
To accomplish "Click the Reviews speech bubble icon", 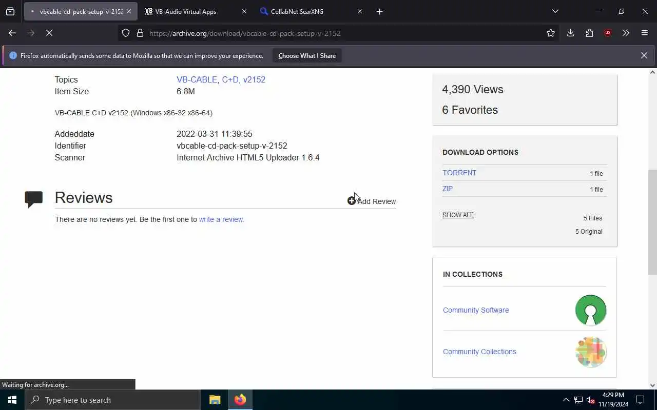I will click(x=34, y=199).
